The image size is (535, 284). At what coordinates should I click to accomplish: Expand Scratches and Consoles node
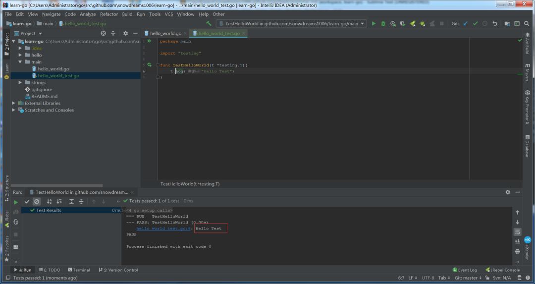[14, 110]
